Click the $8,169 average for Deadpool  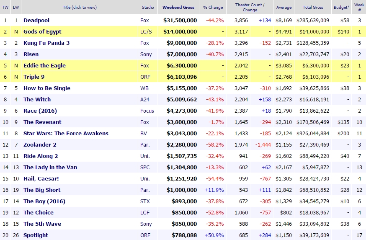point(284,20)
